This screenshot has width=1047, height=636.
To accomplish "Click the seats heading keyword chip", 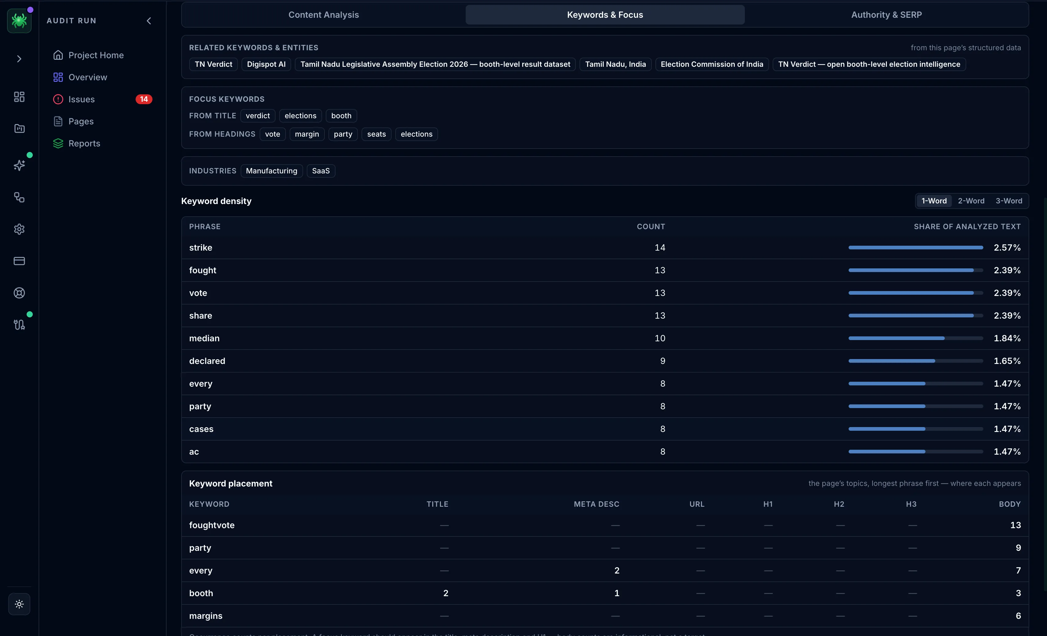I will pyautogui.click(x=377, y=134).
